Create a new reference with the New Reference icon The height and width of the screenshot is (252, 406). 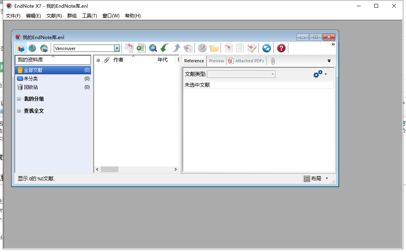[141, 48]
